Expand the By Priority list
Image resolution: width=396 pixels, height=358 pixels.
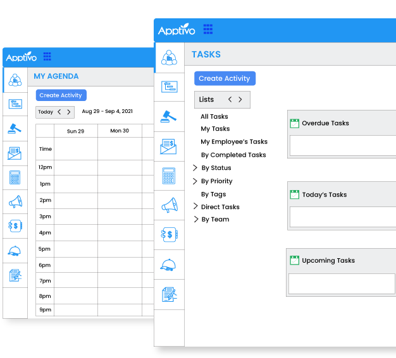[195, 181]
